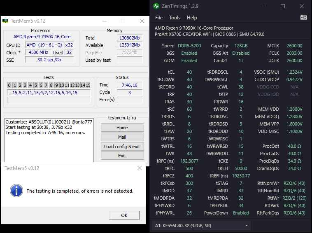Click the ZenTimings logo icon in title bar
312x233 pixels.
(156, 6)
